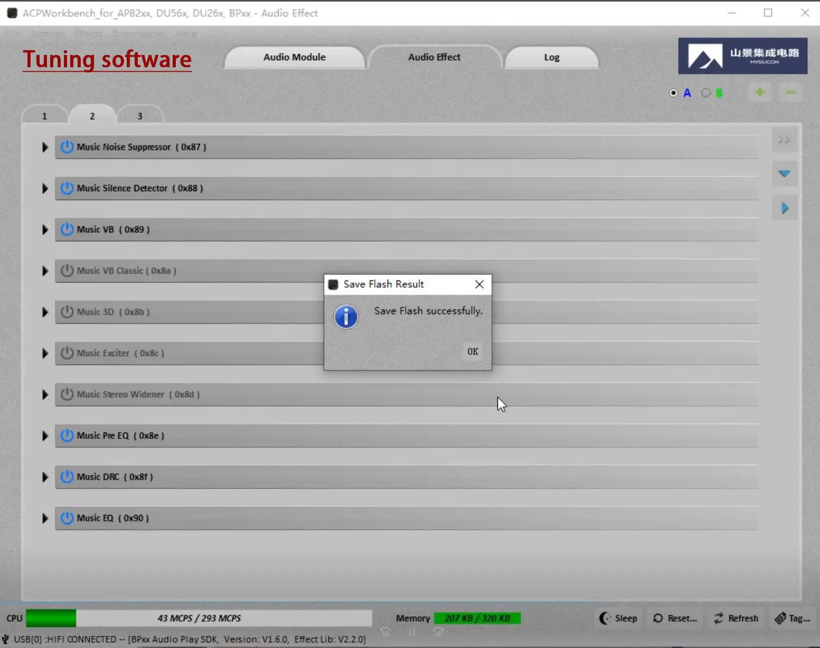
Task: Open the Log tab
Action: [551, 57]
